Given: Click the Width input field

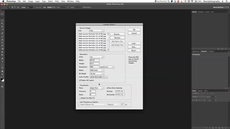Looking at the screenshot, I should (95, 60).
